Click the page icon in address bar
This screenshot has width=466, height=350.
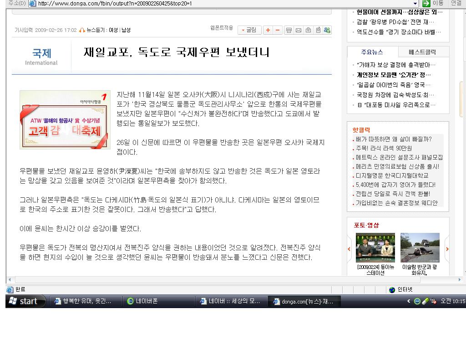(33, 3)
